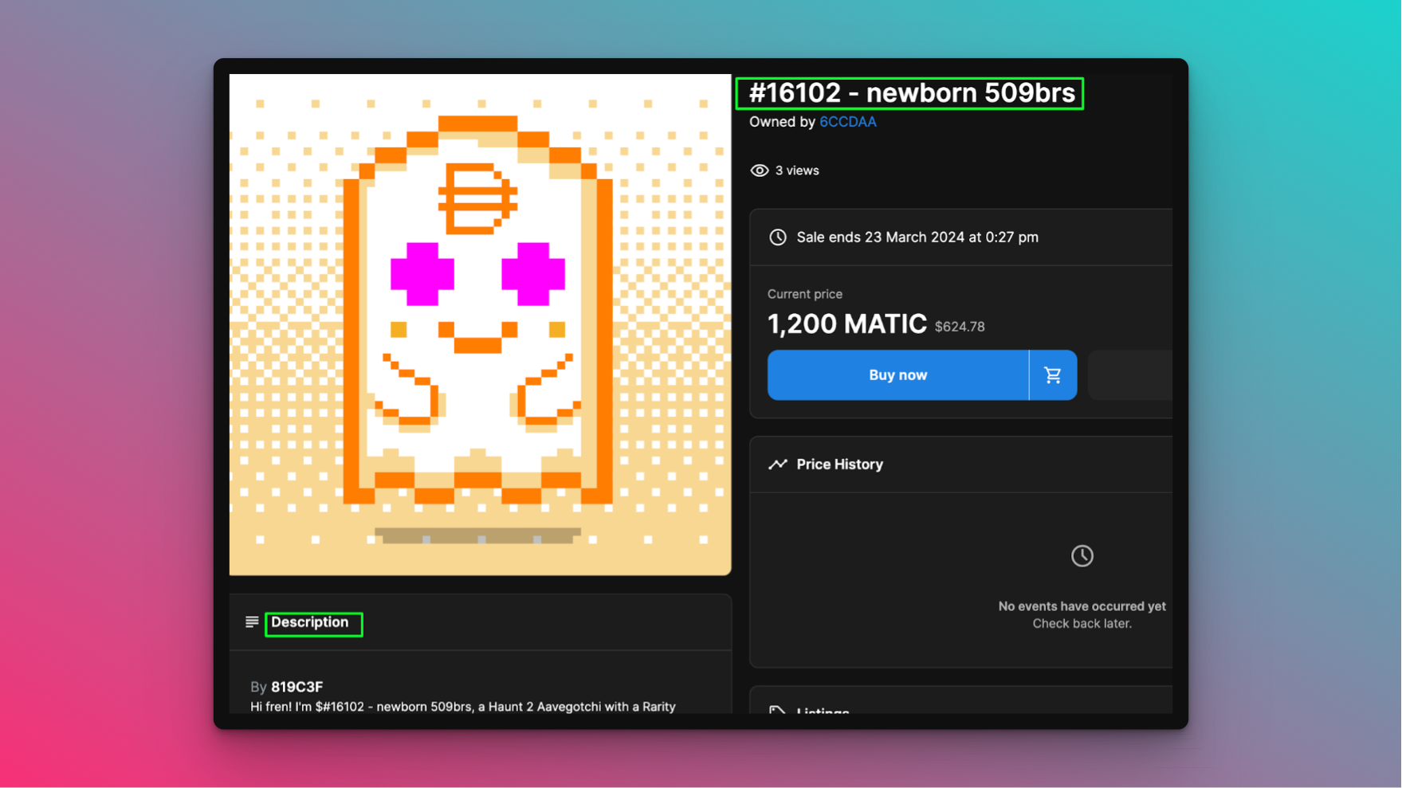Click the title #16102 - newborn 509brs
Viewport: 1402px width, 788px height.
click(x=912, y=93)
